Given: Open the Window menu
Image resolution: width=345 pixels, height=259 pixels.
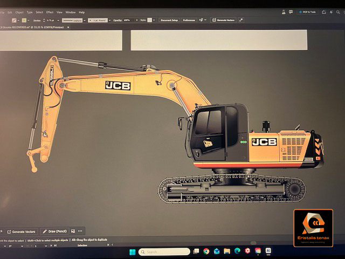Looking at the screenshot, I should click(71, 12).
